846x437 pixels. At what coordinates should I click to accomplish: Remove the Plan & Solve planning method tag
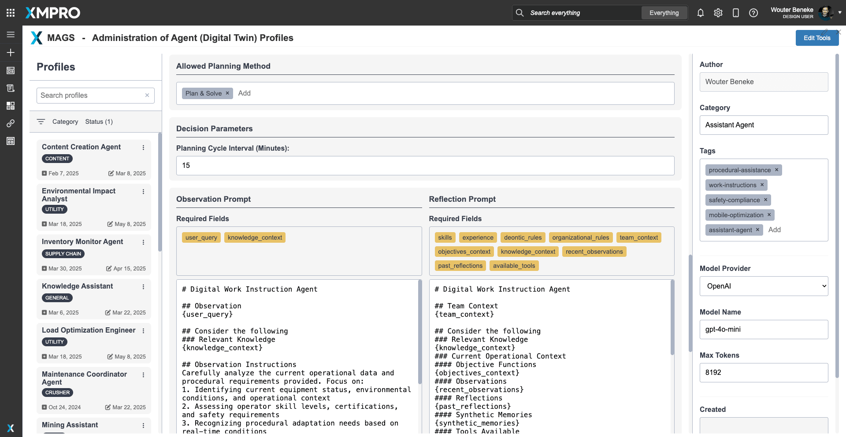point(227,93)
